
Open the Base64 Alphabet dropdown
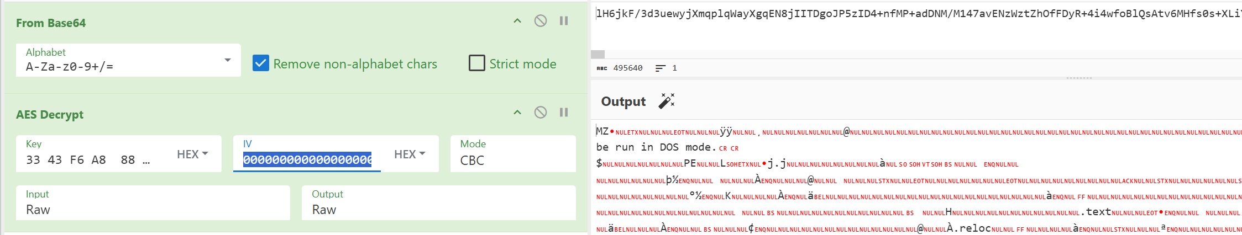(x=128, y=60)
